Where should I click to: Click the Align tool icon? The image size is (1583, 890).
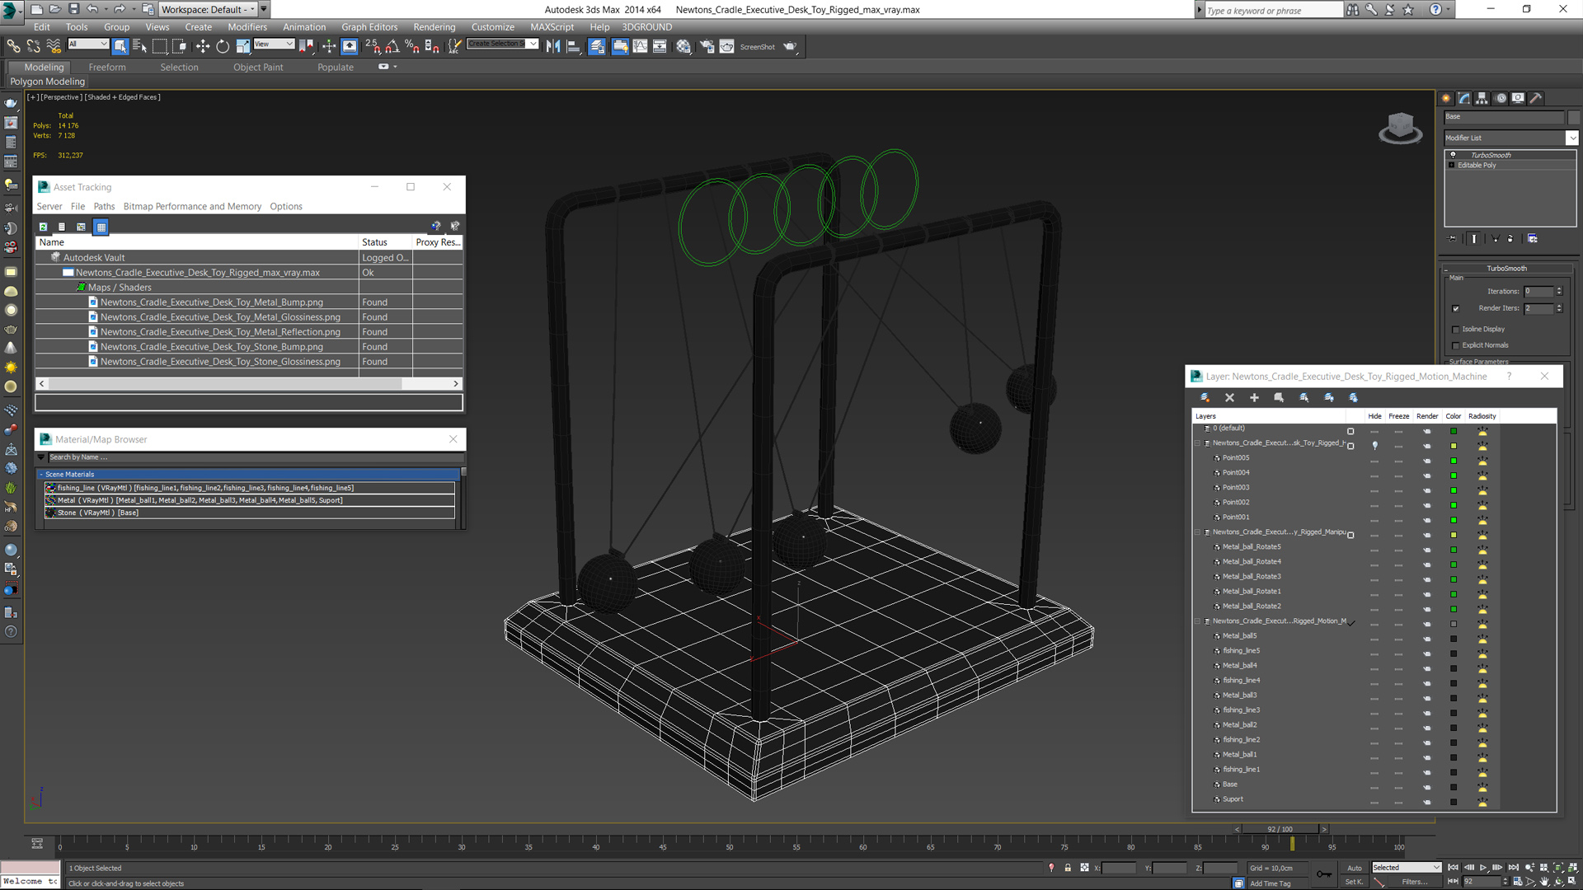(x=573, y=46)
